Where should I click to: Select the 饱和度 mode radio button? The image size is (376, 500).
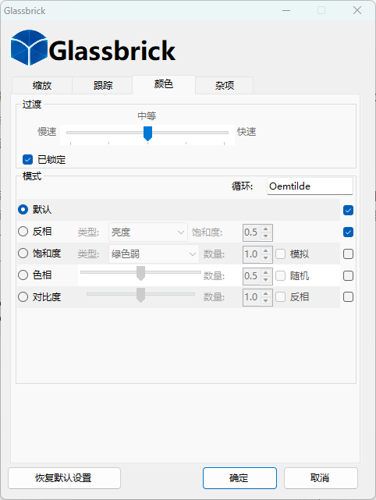click(x=23, y=254)
